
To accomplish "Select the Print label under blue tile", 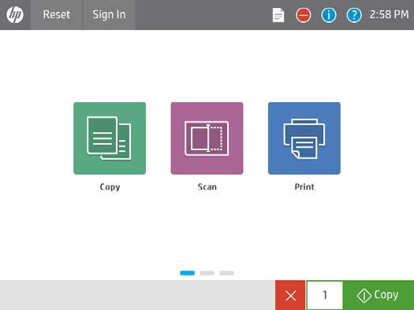I will pos(304,186).
